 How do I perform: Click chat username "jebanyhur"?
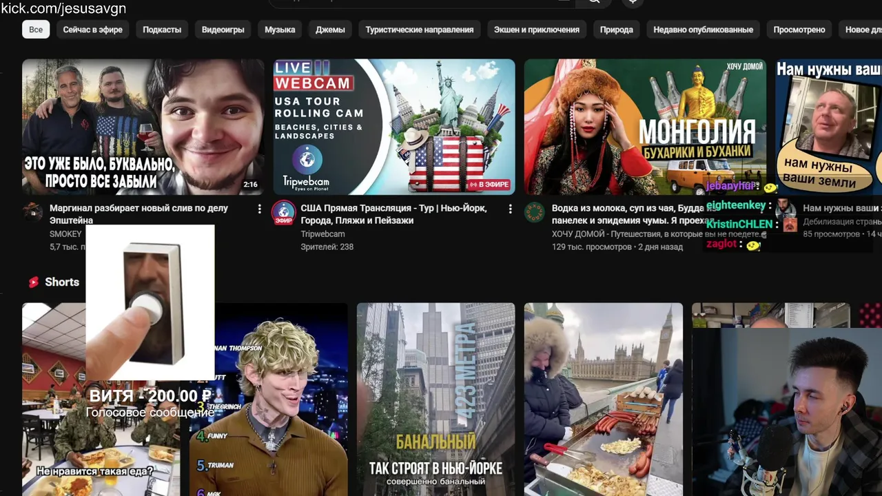730,186
